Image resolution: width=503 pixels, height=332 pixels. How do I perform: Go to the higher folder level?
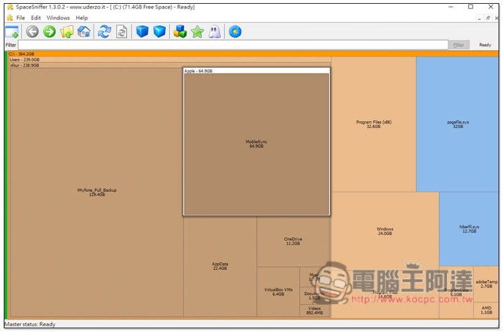coord(67,32)
